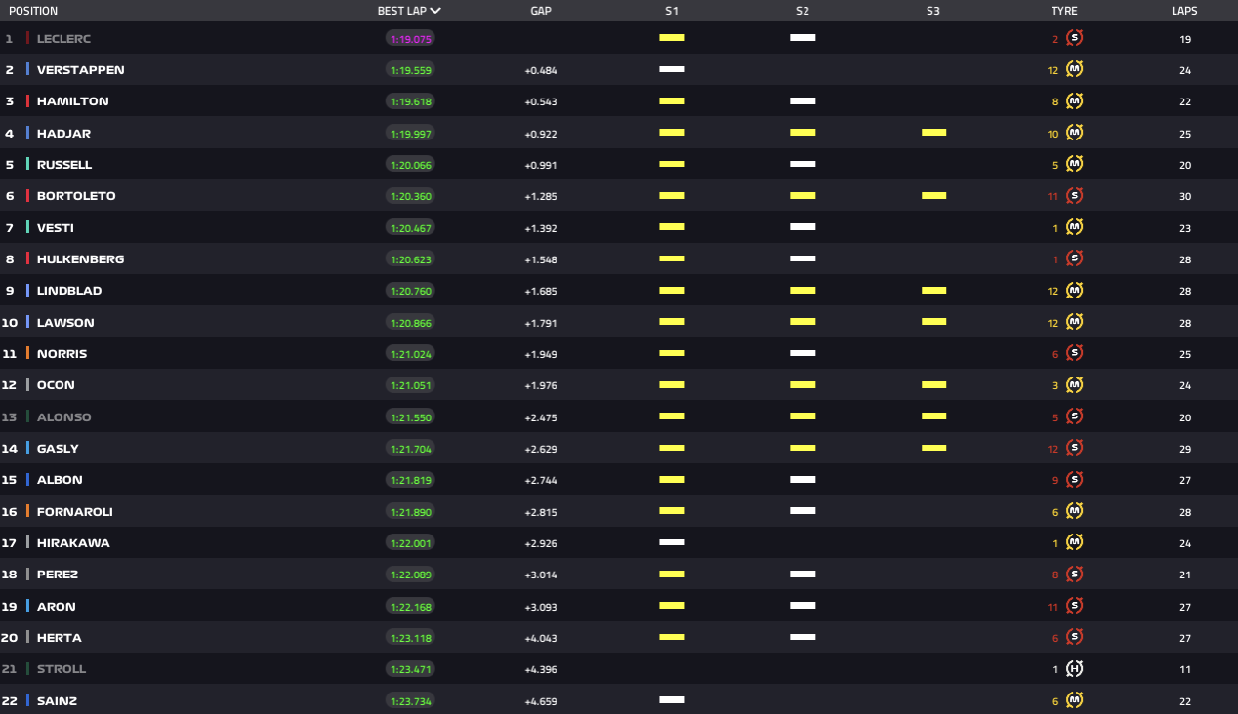Click the medium tyre icon in Hirakawa's row
The image size is (1238, 714).
pos(1075,542)
